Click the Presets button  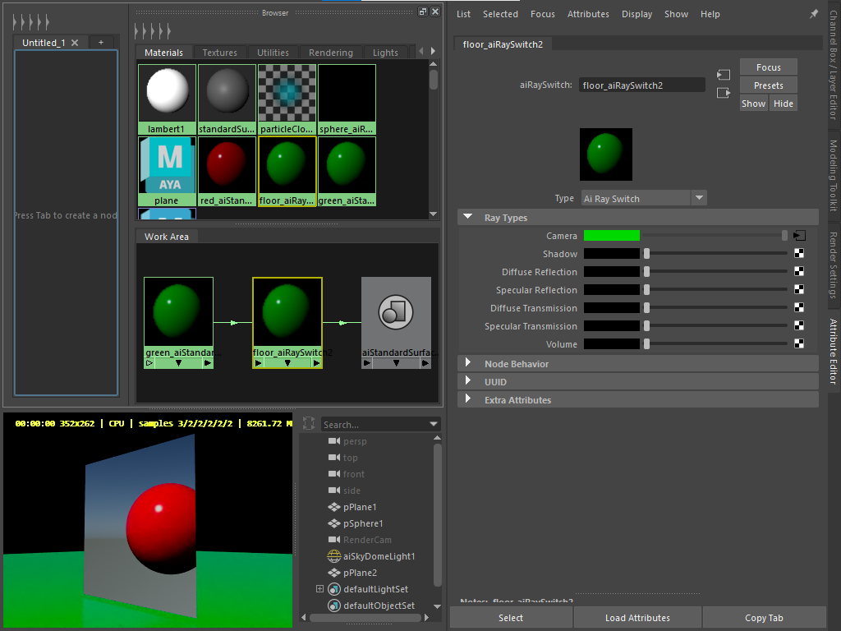click(x=768, y=85)
